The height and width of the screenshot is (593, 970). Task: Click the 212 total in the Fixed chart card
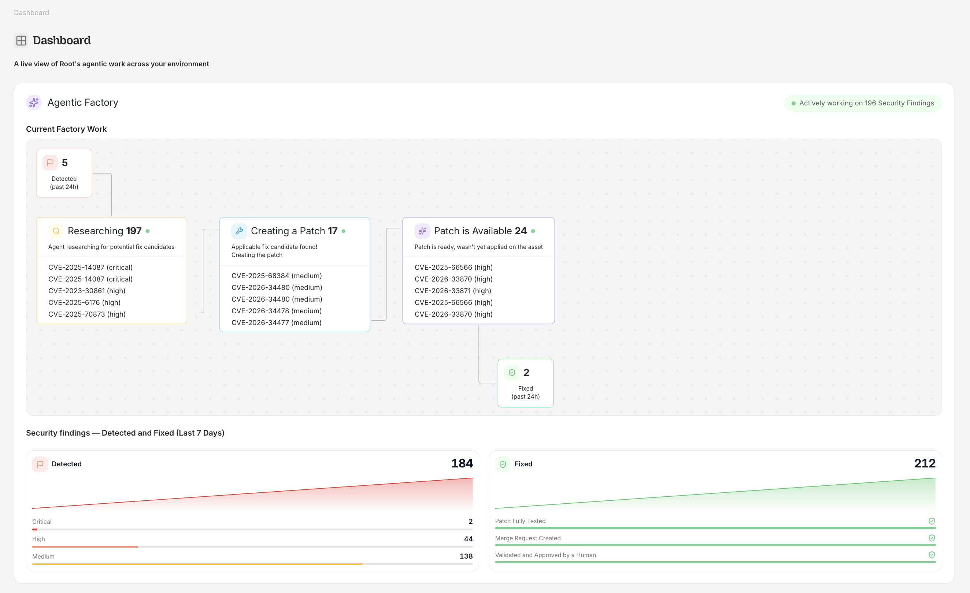pos(925,463)
